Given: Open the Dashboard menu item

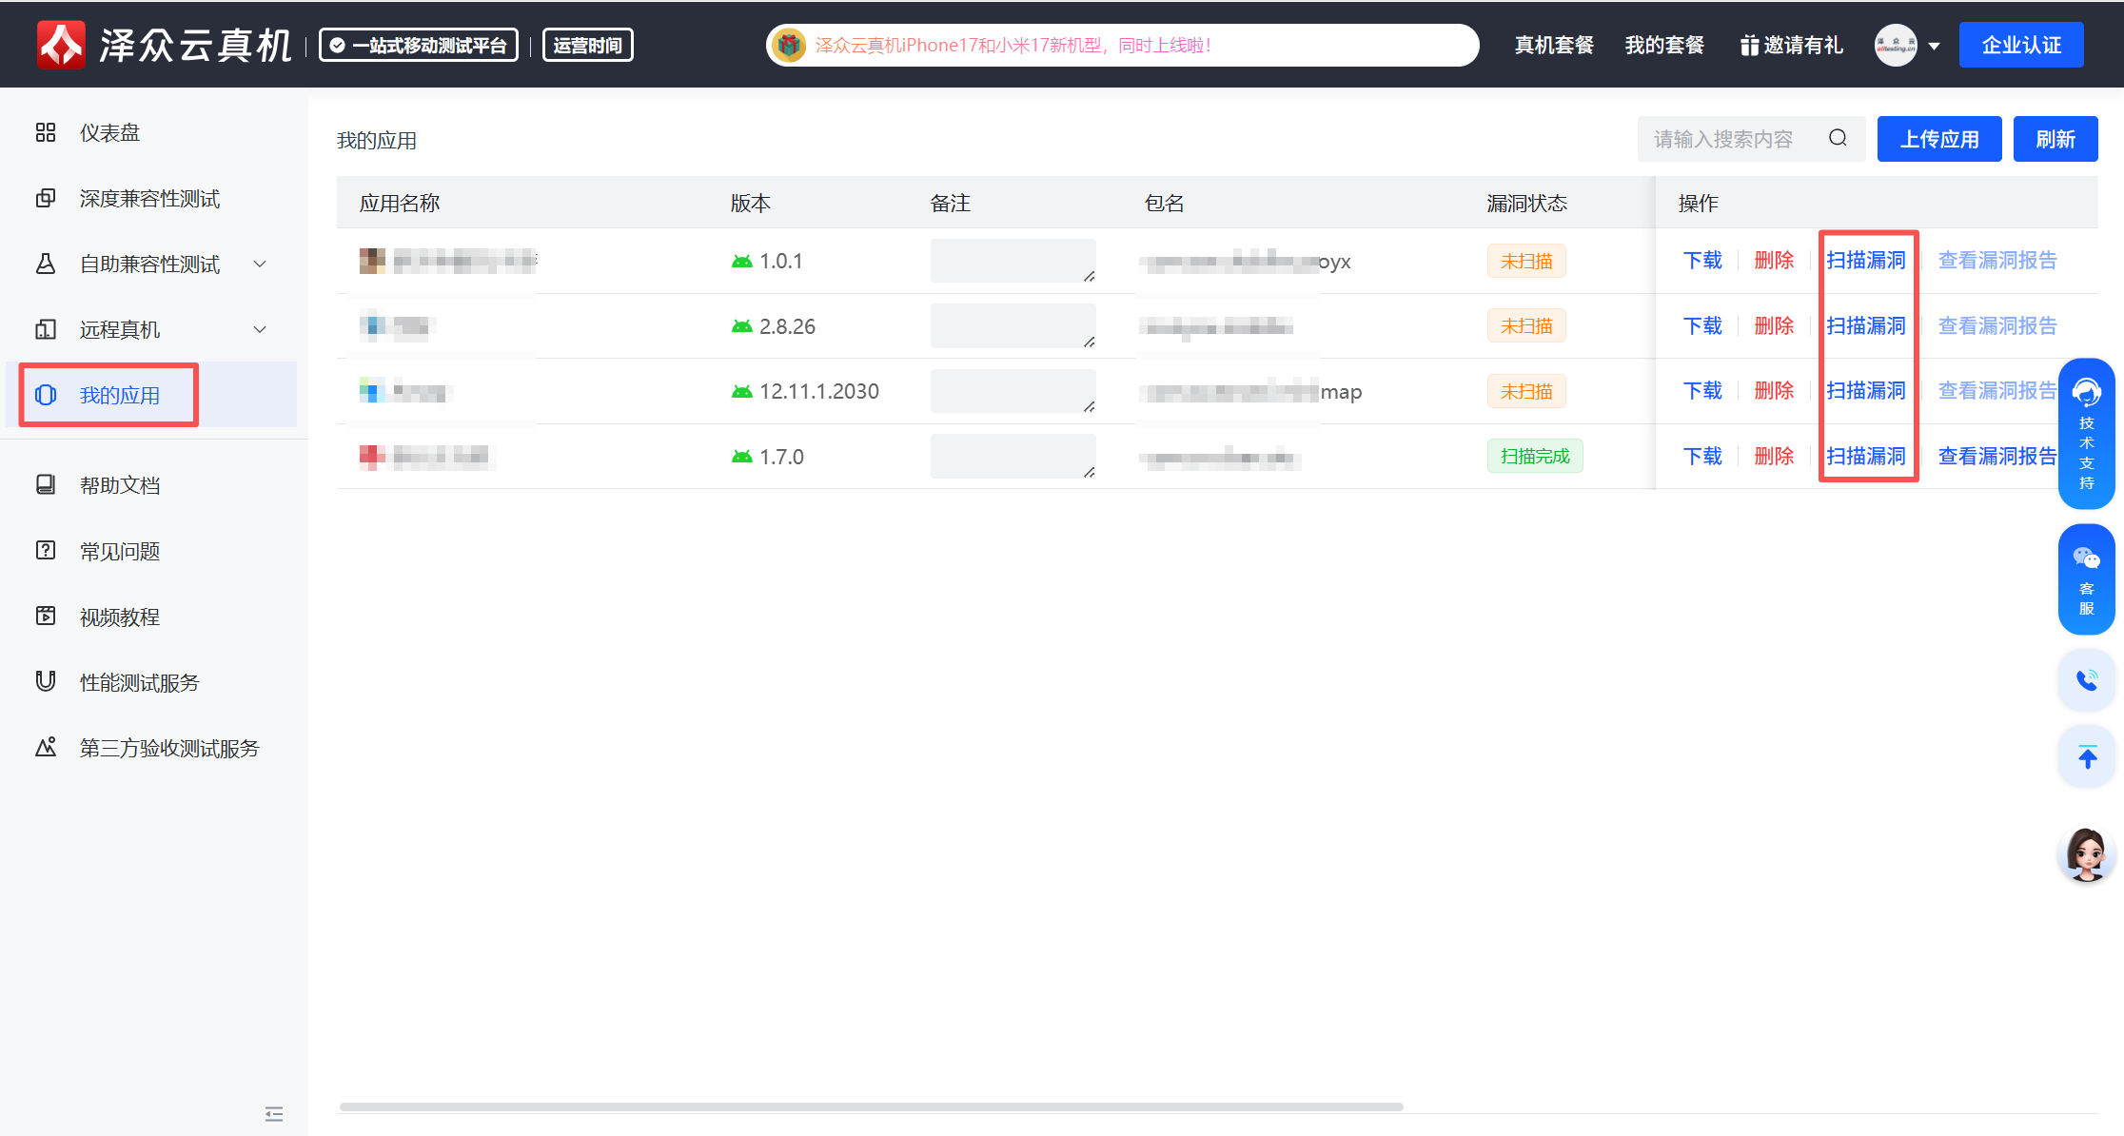Looking at the screenshot, I should [x=109, y=132].
